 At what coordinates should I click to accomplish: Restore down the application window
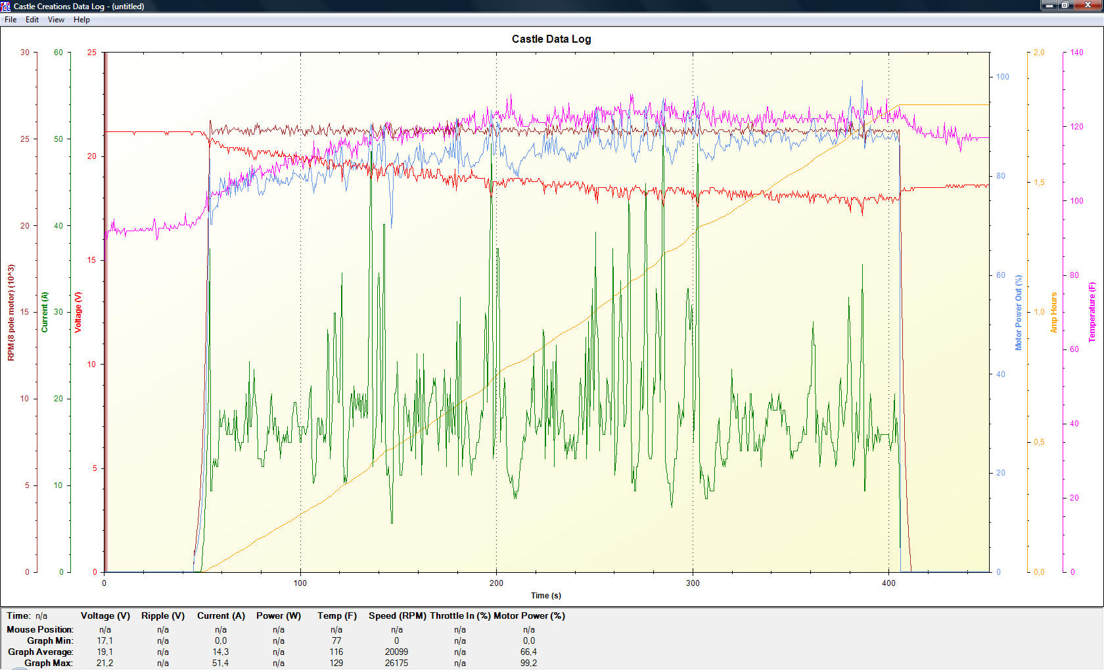(x=1066, y=5)
